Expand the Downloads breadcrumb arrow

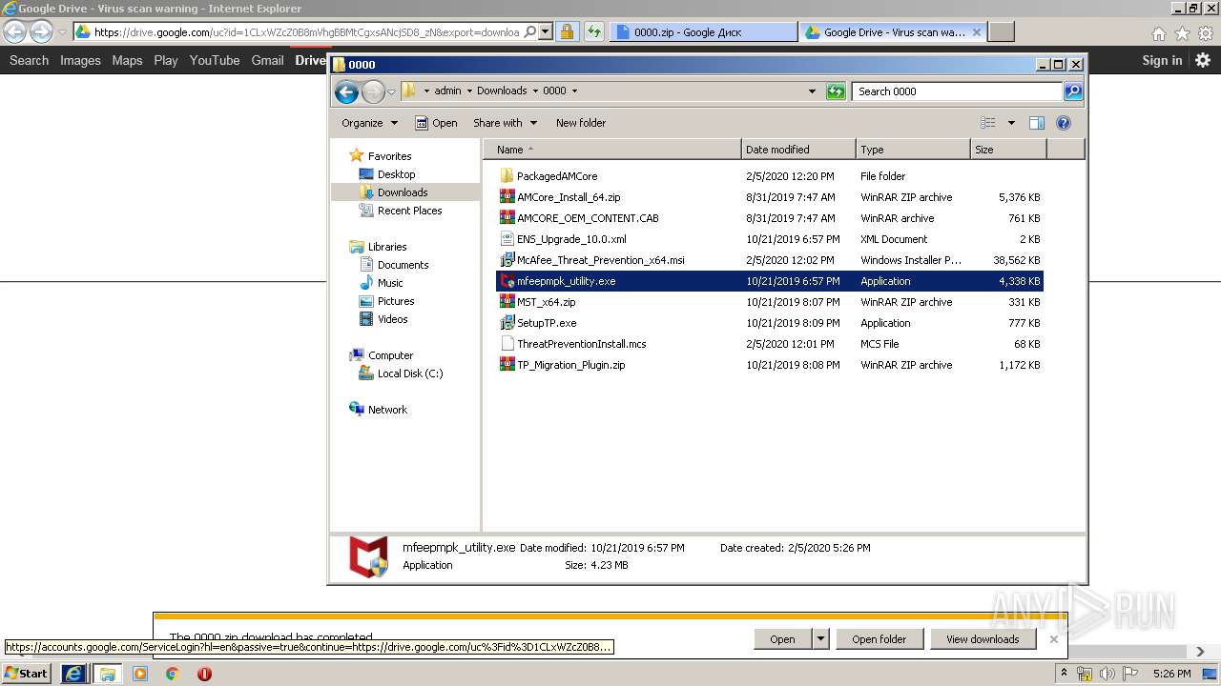[x=536, y=91]
